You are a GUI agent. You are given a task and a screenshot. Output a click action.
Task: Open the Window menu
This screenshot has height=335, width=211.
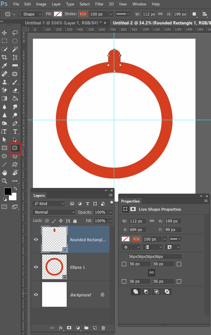point(139,4)
